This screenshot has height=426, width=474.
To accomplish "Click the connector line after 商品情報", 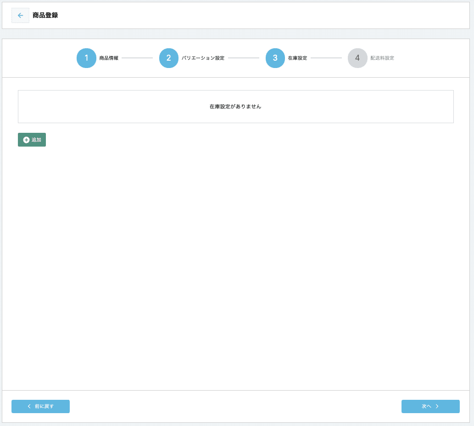I will (137, 58).
